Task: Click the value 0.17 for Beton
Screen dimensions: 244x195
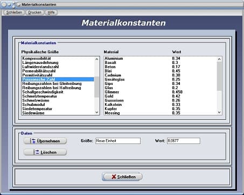Action: (x=176, y=67)
